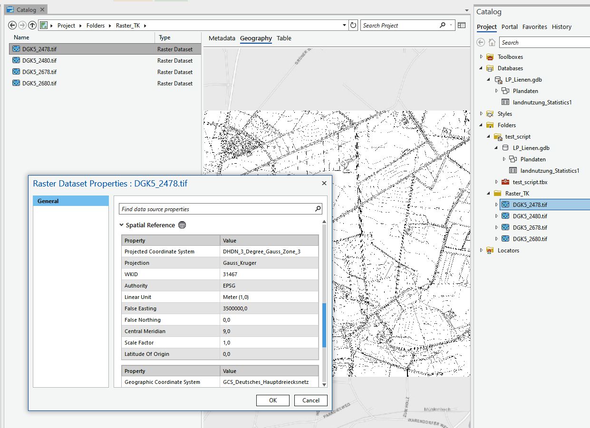590x428 pixels.
Task: Select DGK5_2680.tif in the file list
Action: [x=39, y=84]
